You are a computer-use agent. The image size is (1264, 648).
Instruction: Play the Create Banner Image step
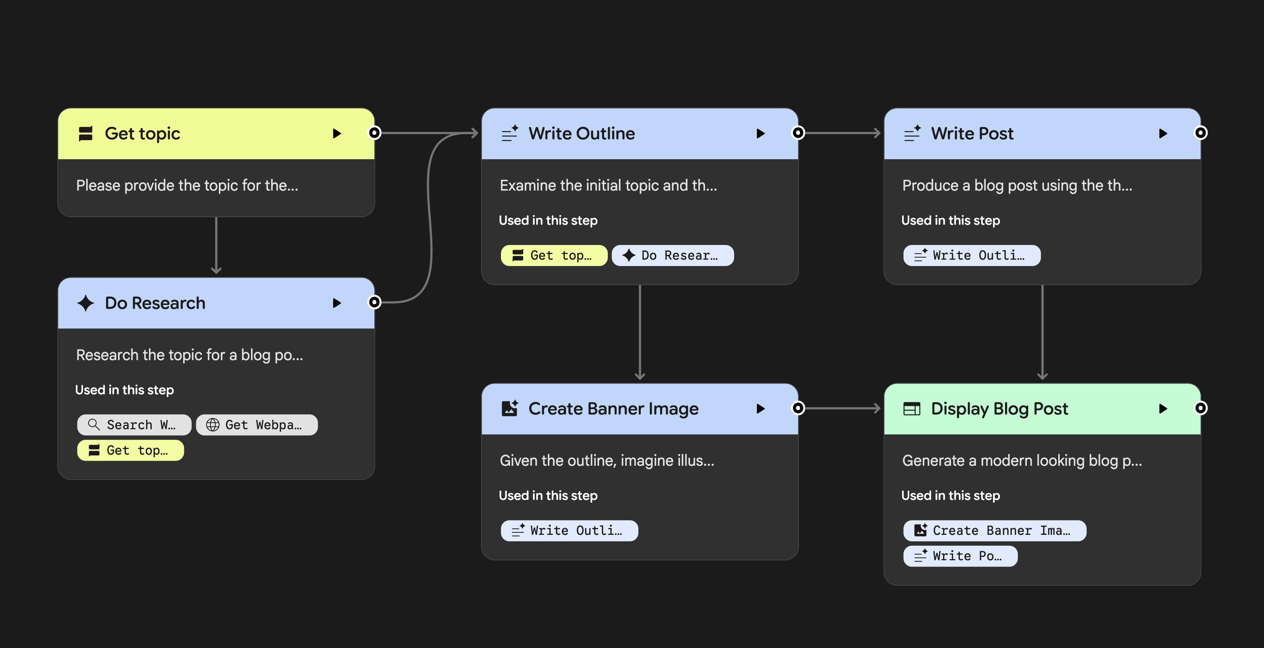coord(760,409)
